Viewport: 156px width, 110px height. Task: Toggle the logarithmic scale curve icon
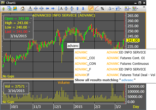97,8
